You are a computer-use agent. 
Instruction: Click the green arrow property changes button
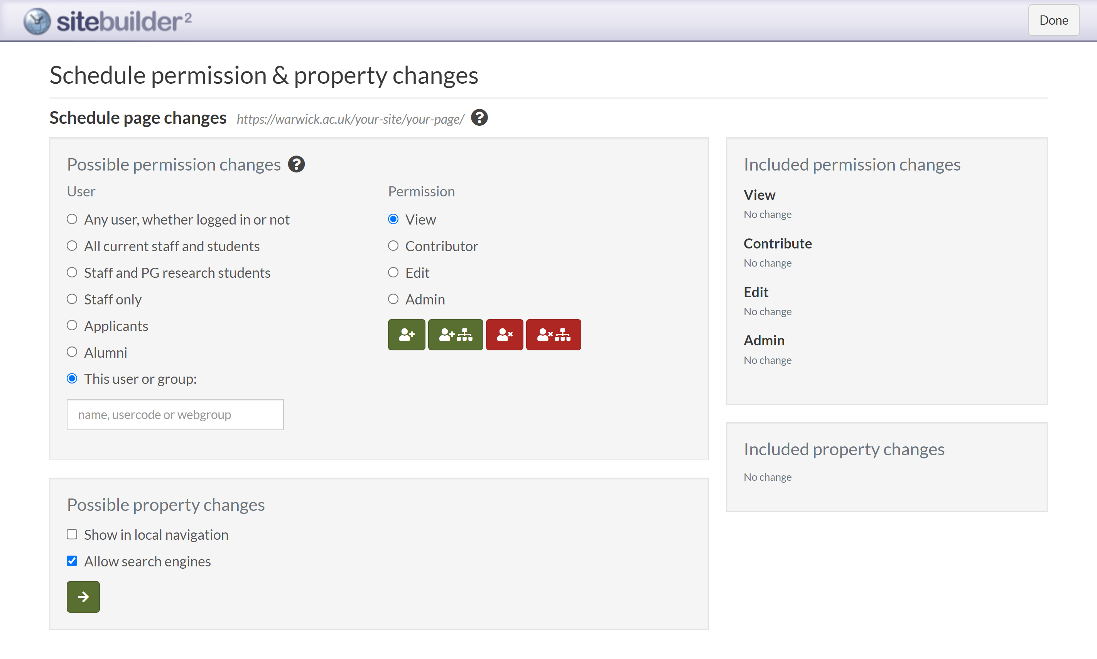(83, 596)
